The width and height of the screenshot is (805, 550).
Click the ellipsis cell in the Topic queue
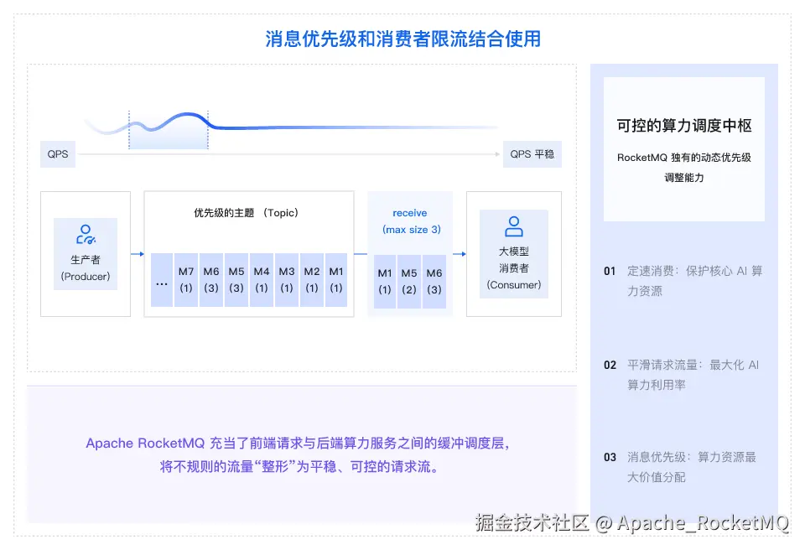point(162,280)
